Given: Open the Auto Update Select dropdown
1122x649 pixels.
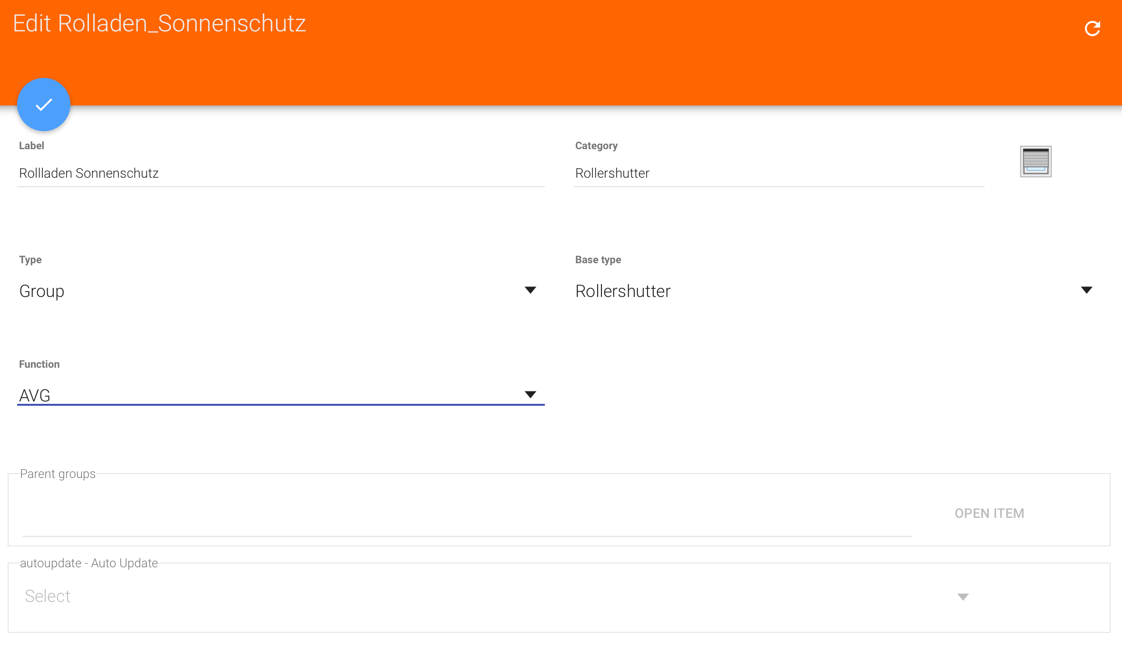Looking at the screenshot, I should [475, 596].
